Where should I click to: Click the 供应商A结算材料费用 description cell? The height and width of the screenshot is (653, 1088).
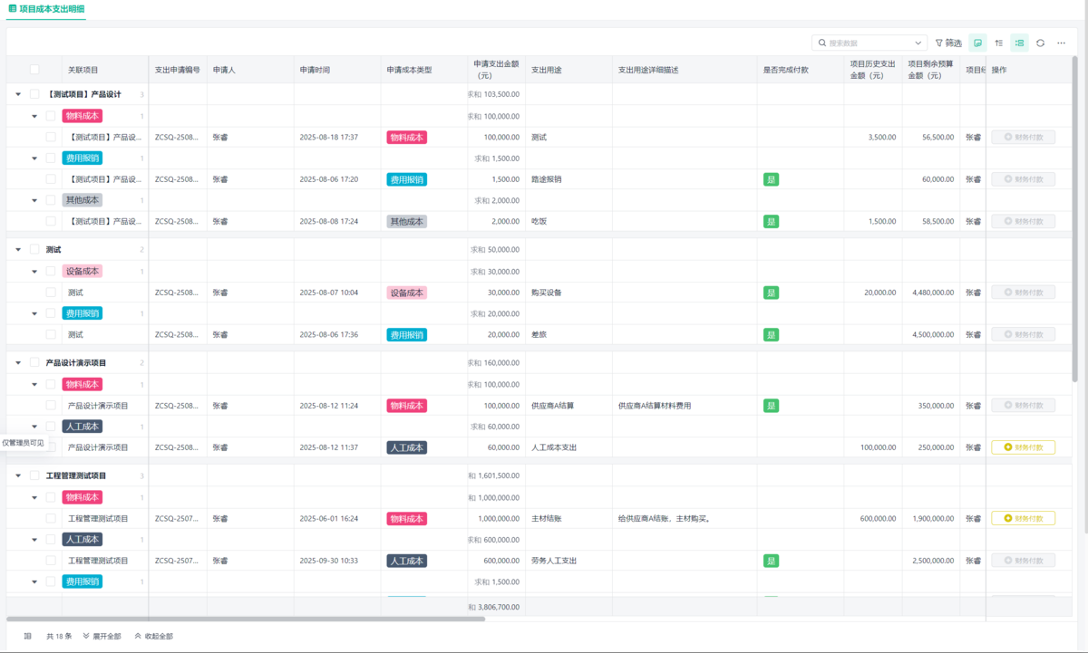[x=655, y=406]
